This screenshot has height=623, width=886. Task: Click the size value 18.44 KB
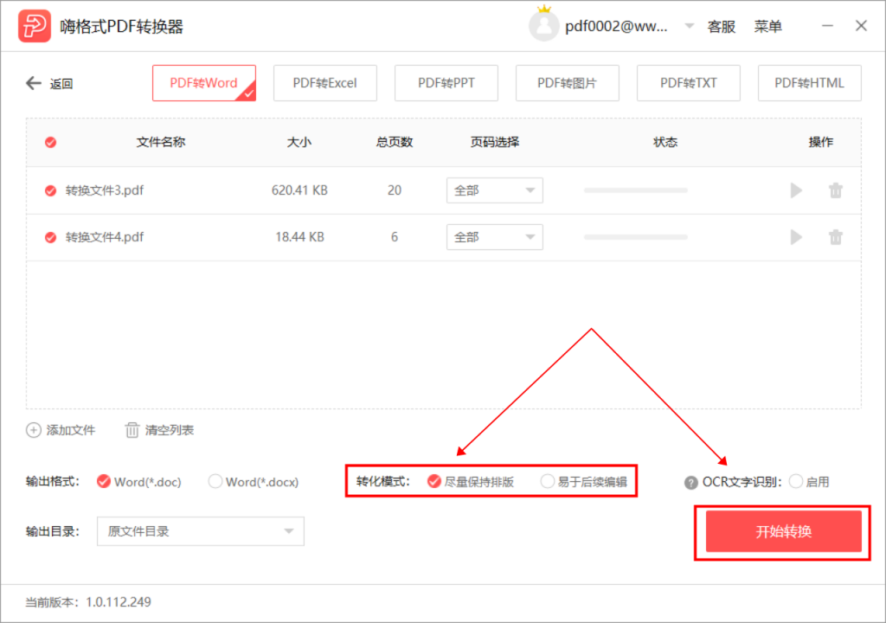coord(299,237)
